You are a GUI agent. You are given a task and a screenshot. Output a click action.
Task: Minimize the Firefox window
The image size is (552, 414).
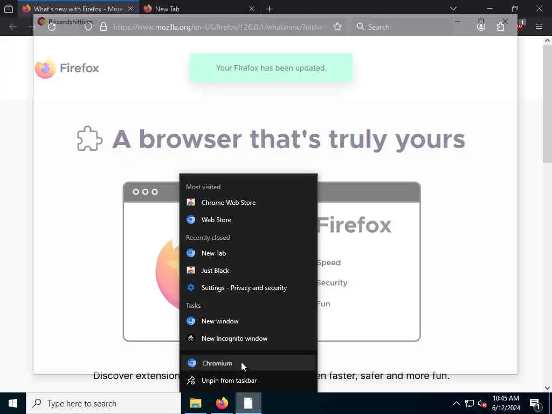tap(489, 9)
